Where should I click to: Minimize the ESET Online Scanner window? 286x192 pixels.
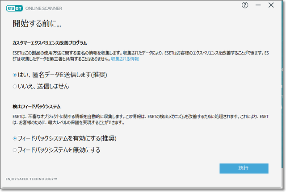258,5
